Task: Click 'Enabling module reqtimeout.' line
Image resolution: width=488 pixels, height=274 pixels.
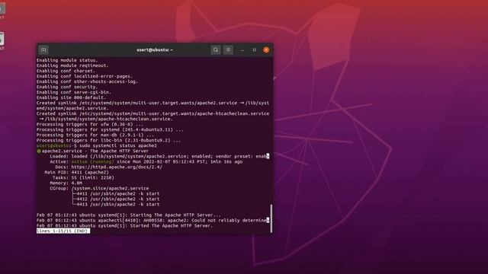Action: pyautogui.click(x=72, y=65)
